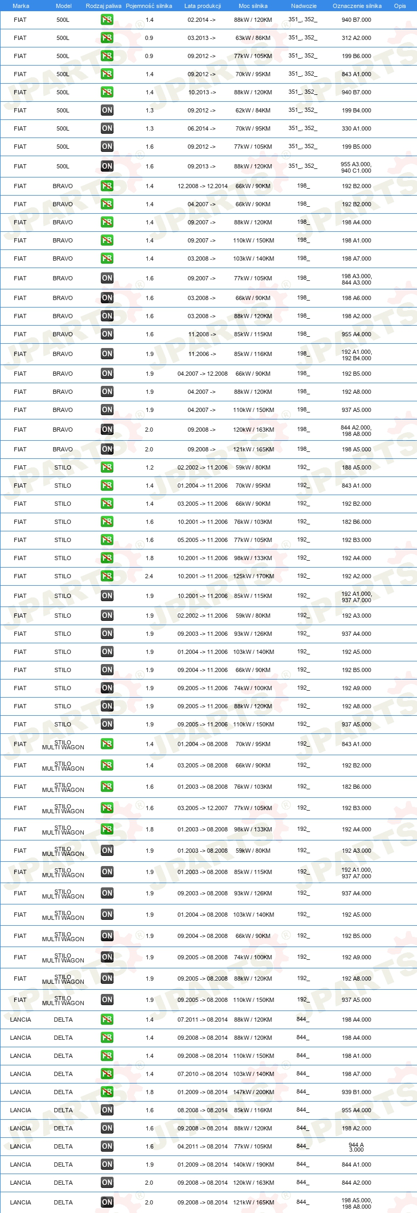
Task: Click petrol icon for 188 A5.000 engine
Action: click(107, 467)
